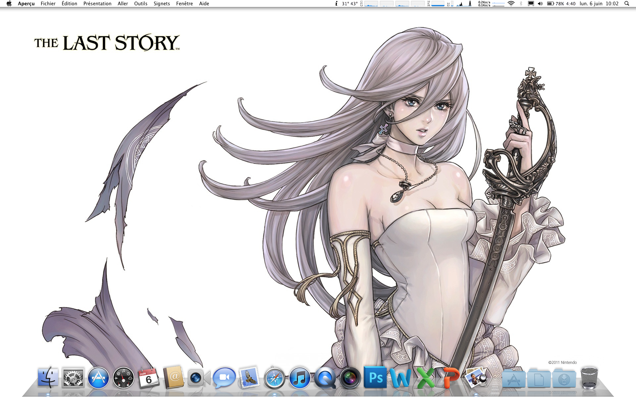Screen dimensions: 636x397
Task: Launch Microsoft Word from the dock
Action: coord(400,377)
